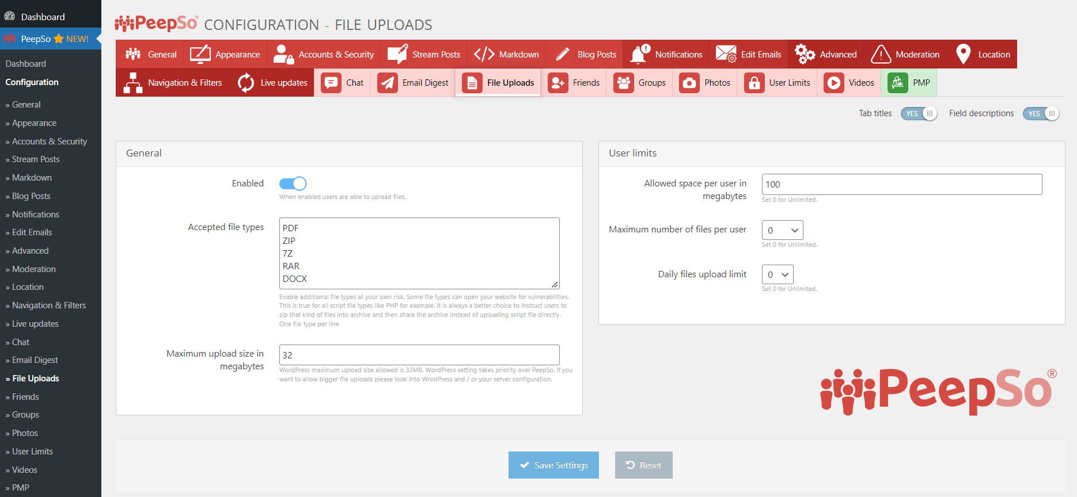Open Maximum number of files per user dropdown
This screenshot has width=1077, height=497.
point(782,230)
